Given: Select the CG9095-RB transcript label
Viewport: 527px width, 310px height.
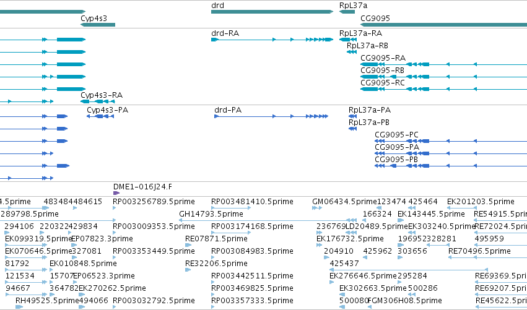Looking at the screenshot, I should tap(383, 71).
